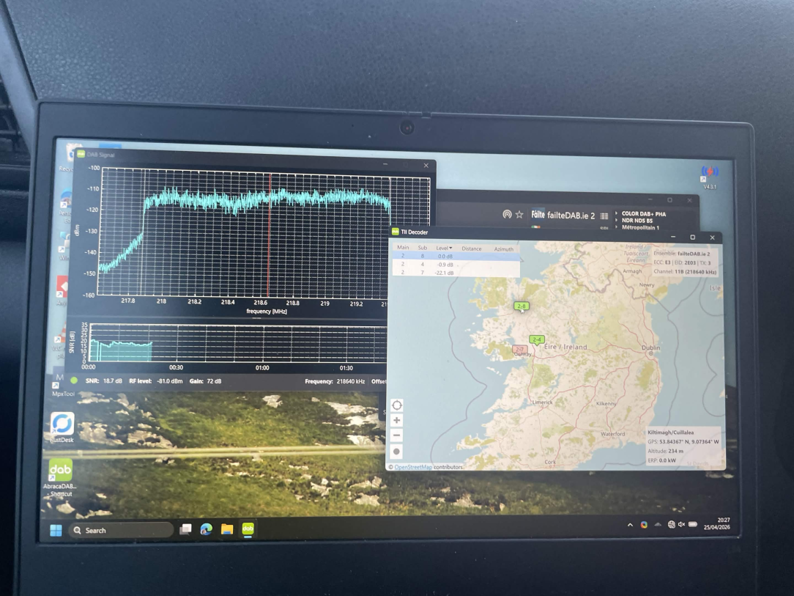The width and height of the screenshot is (794, 596).
Task: Click the SNR 18.7 dB status value
Action: (103, 380)
